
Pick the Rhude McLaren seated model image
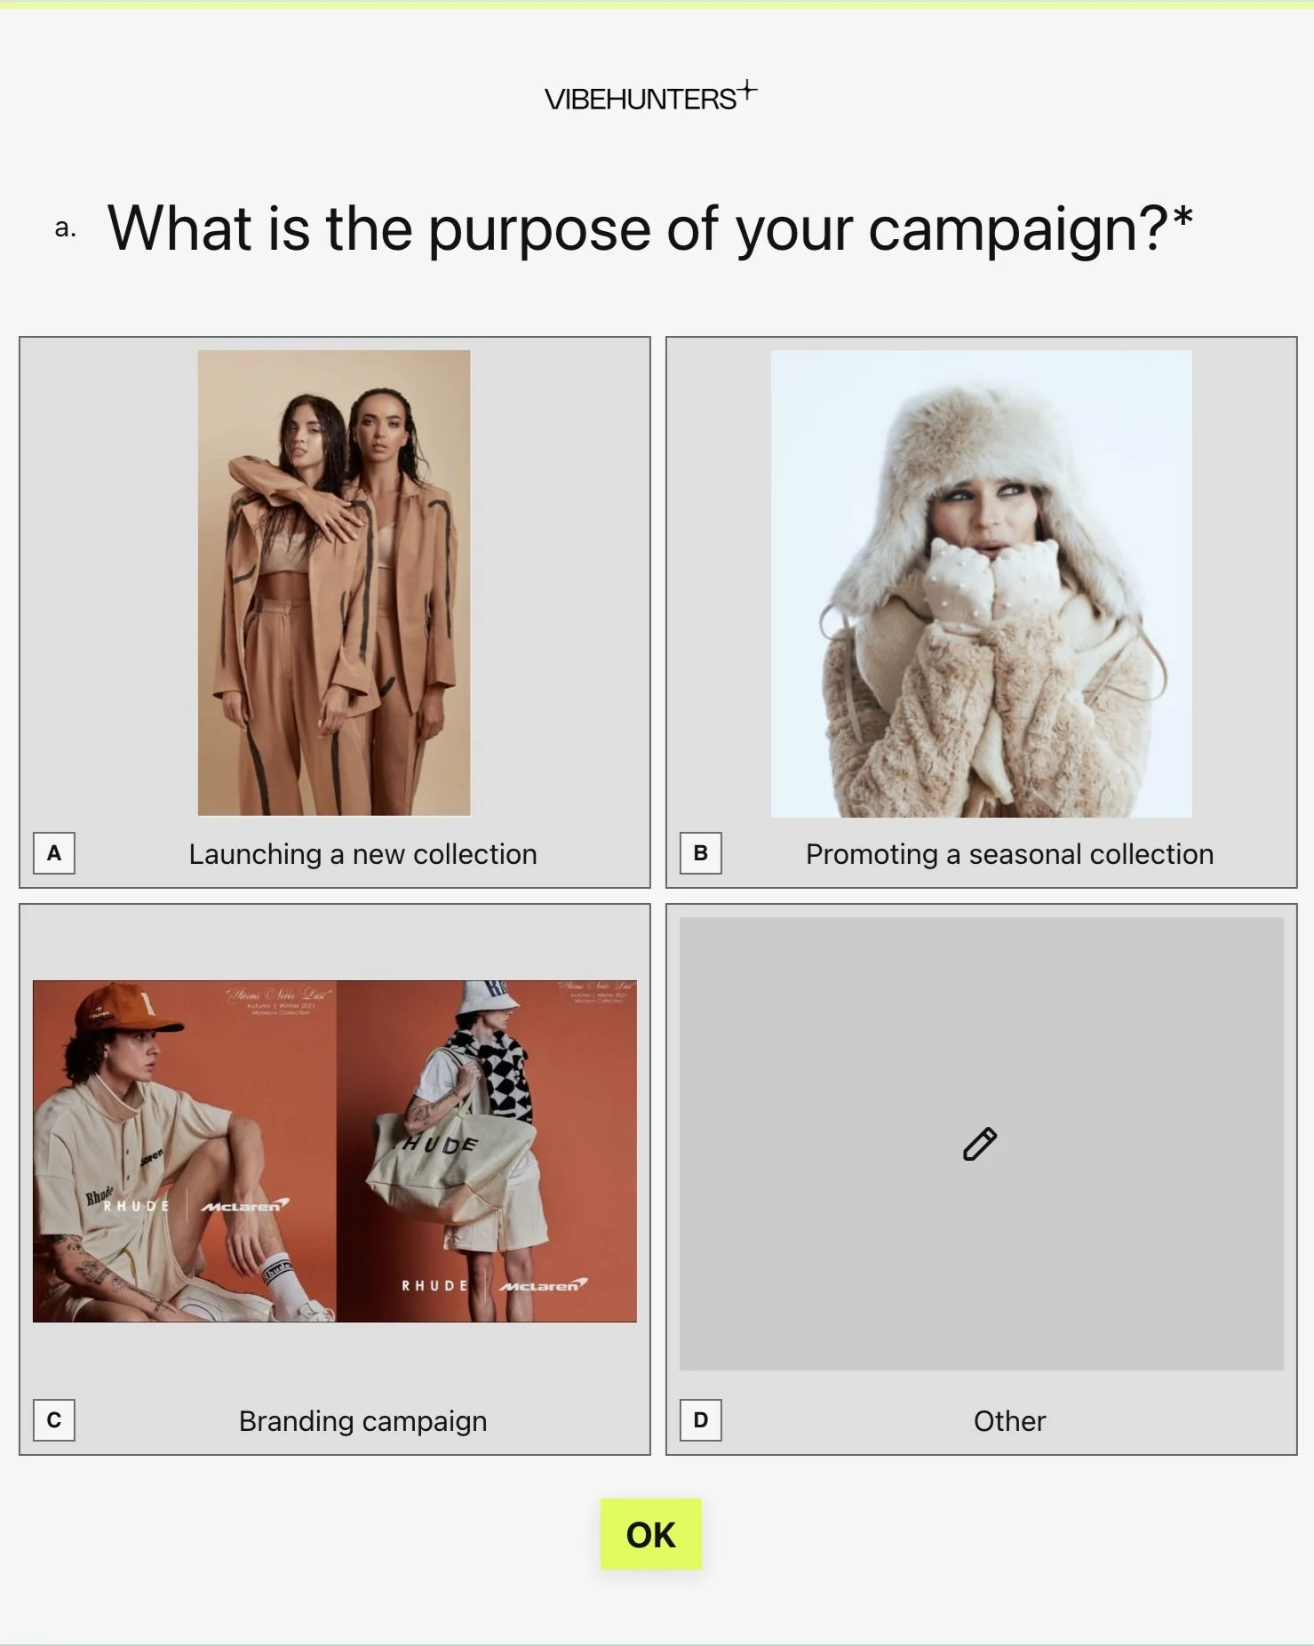pos(185,1151)
